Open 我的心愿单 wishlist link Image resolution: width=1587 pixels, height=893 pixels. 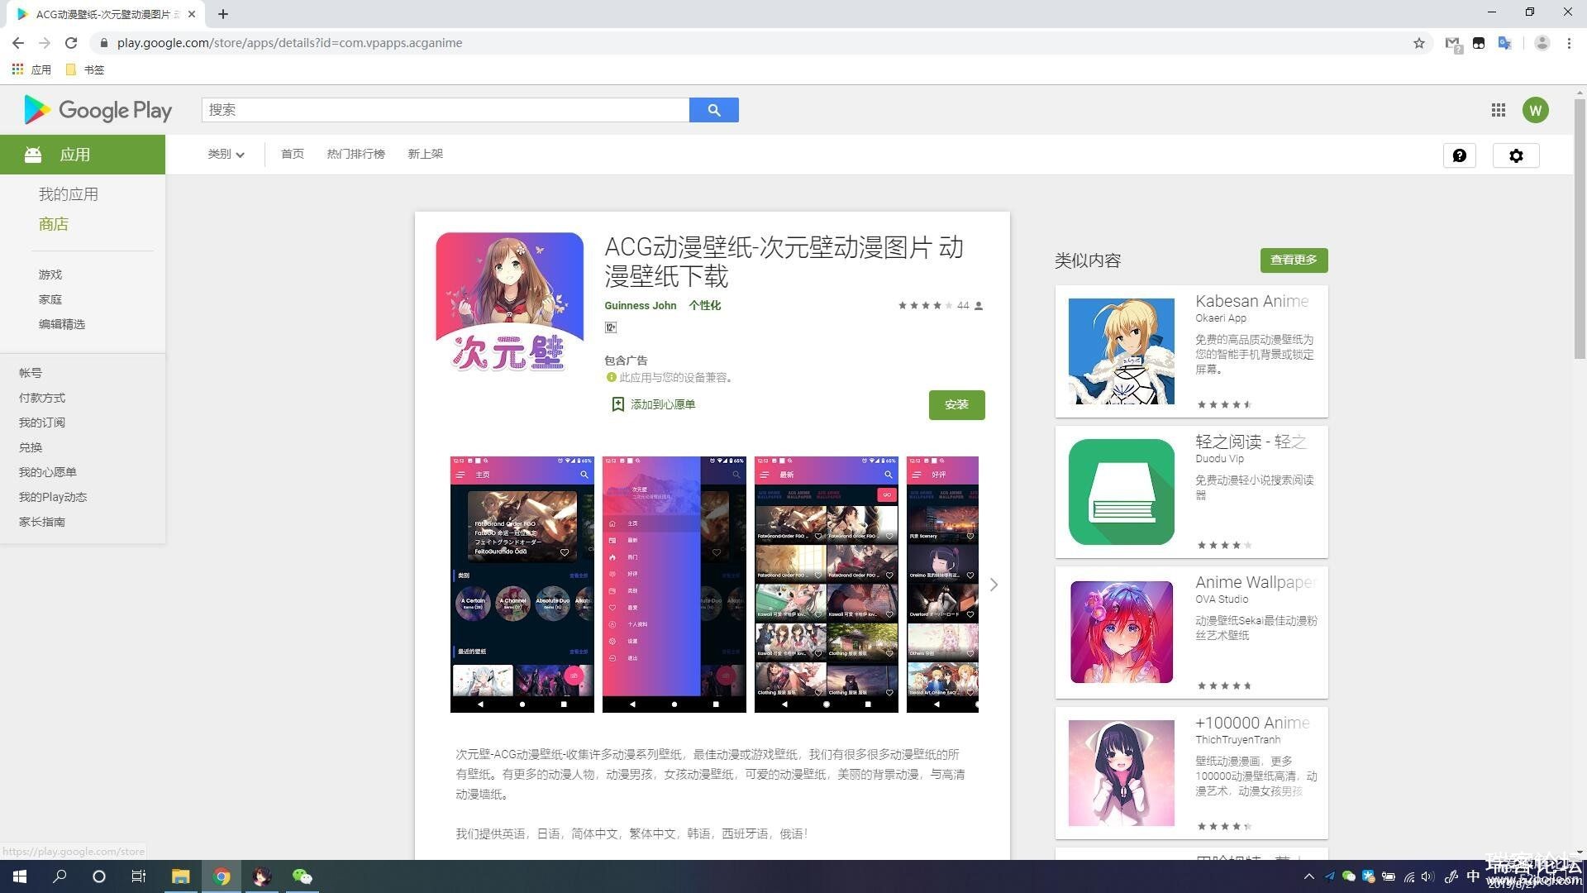click(x=48, y=472)
